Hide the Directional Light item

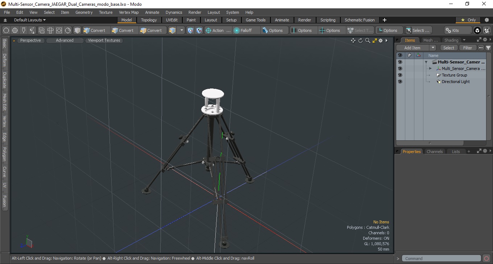[x=400, y=82]
